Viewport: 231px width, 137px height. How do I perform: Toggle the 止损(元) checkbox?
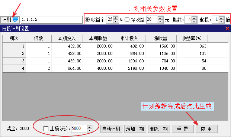(46, 128)
